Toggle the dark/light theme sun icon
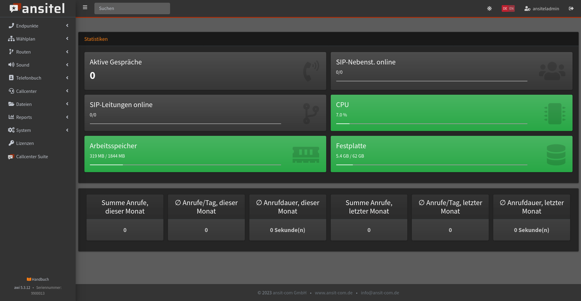 click(489, 8)
